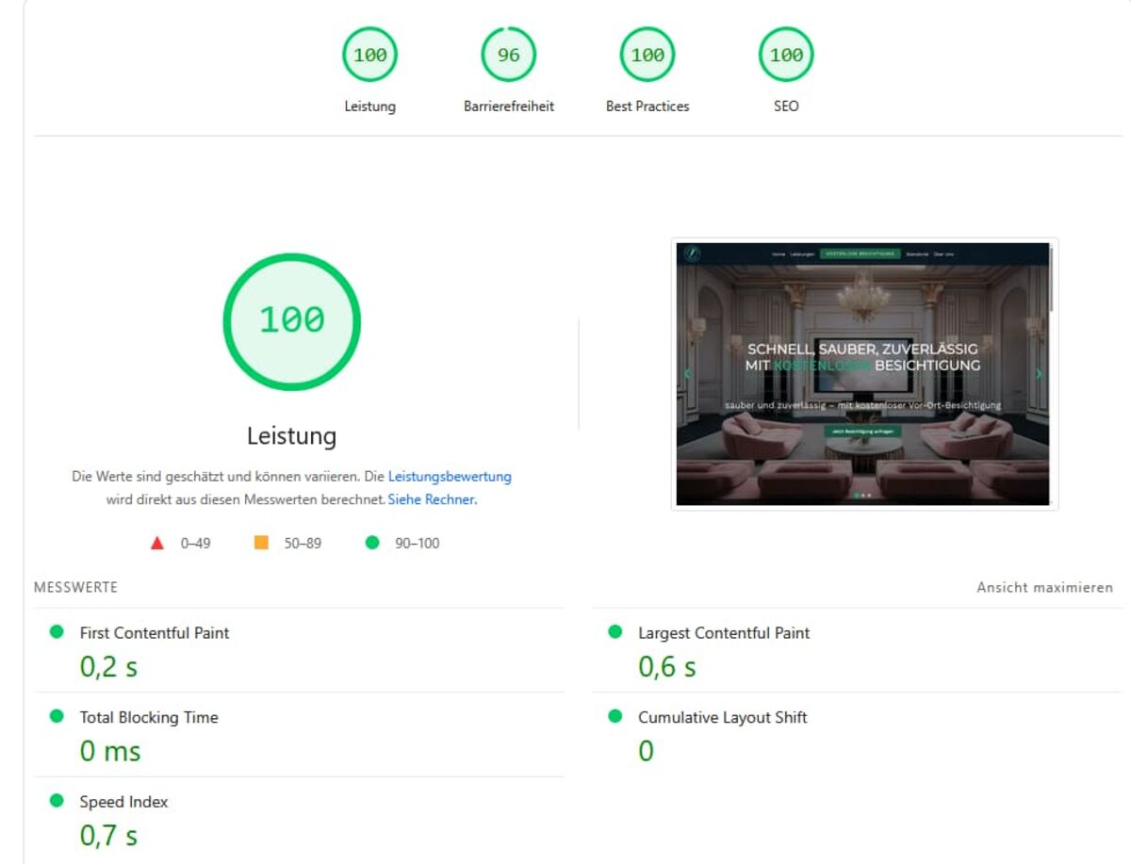Open the Best Practices score gauge

[647, 56]
